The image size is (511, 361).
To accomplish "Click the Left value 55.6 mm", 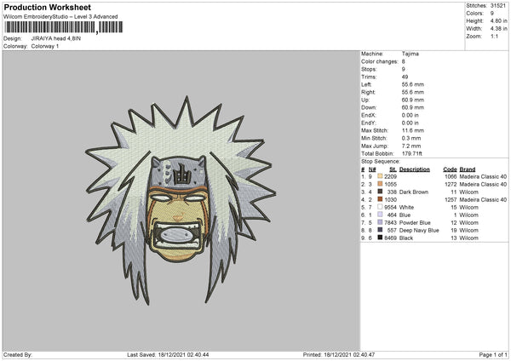I will 413,84.
